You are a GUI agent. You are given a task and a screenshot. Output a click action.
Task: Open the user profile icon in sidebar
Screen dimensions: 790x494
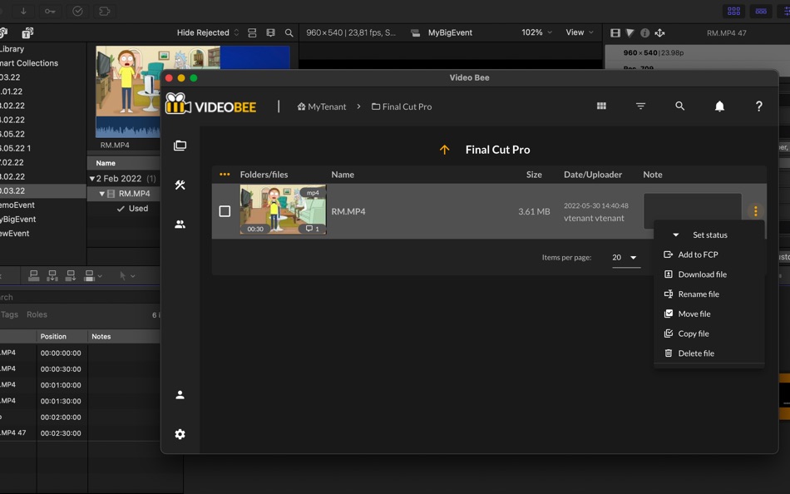(x=180, y=394)
